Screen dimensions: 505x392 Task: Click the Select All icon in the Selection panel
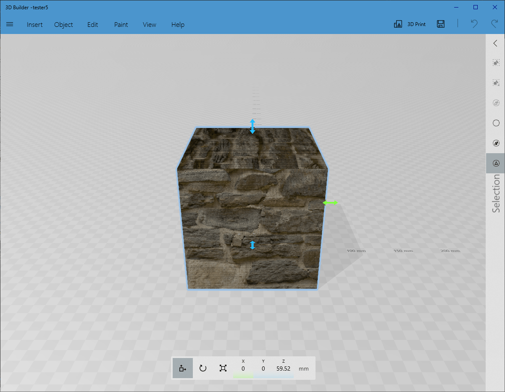[x=496, y=62]
